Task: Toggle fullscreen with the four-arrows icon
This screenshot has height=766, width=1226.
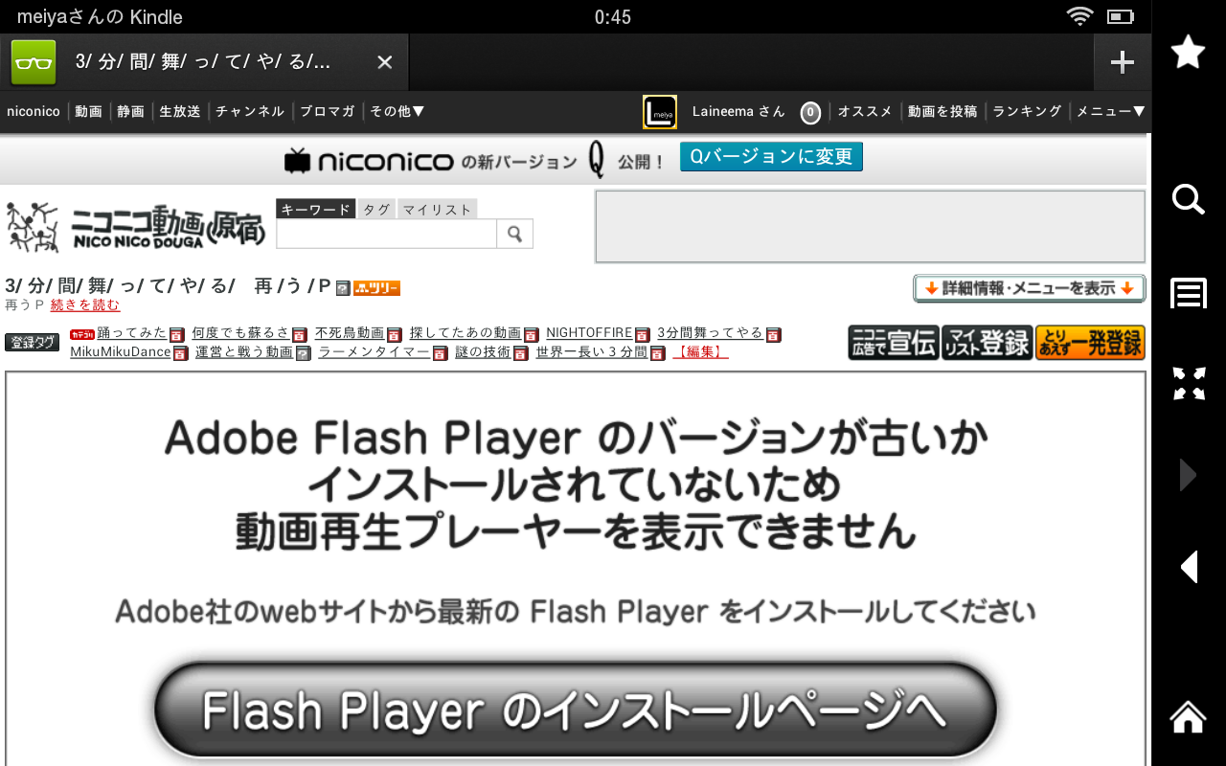Action: pos(1189,384)
